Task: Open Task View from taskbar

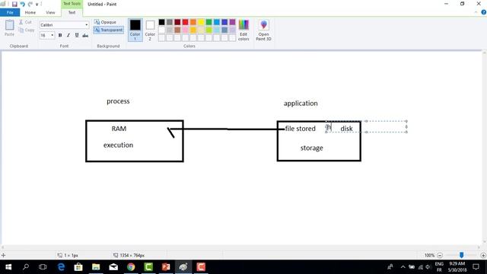Action: pyautogui.click(x=43, y=267)
